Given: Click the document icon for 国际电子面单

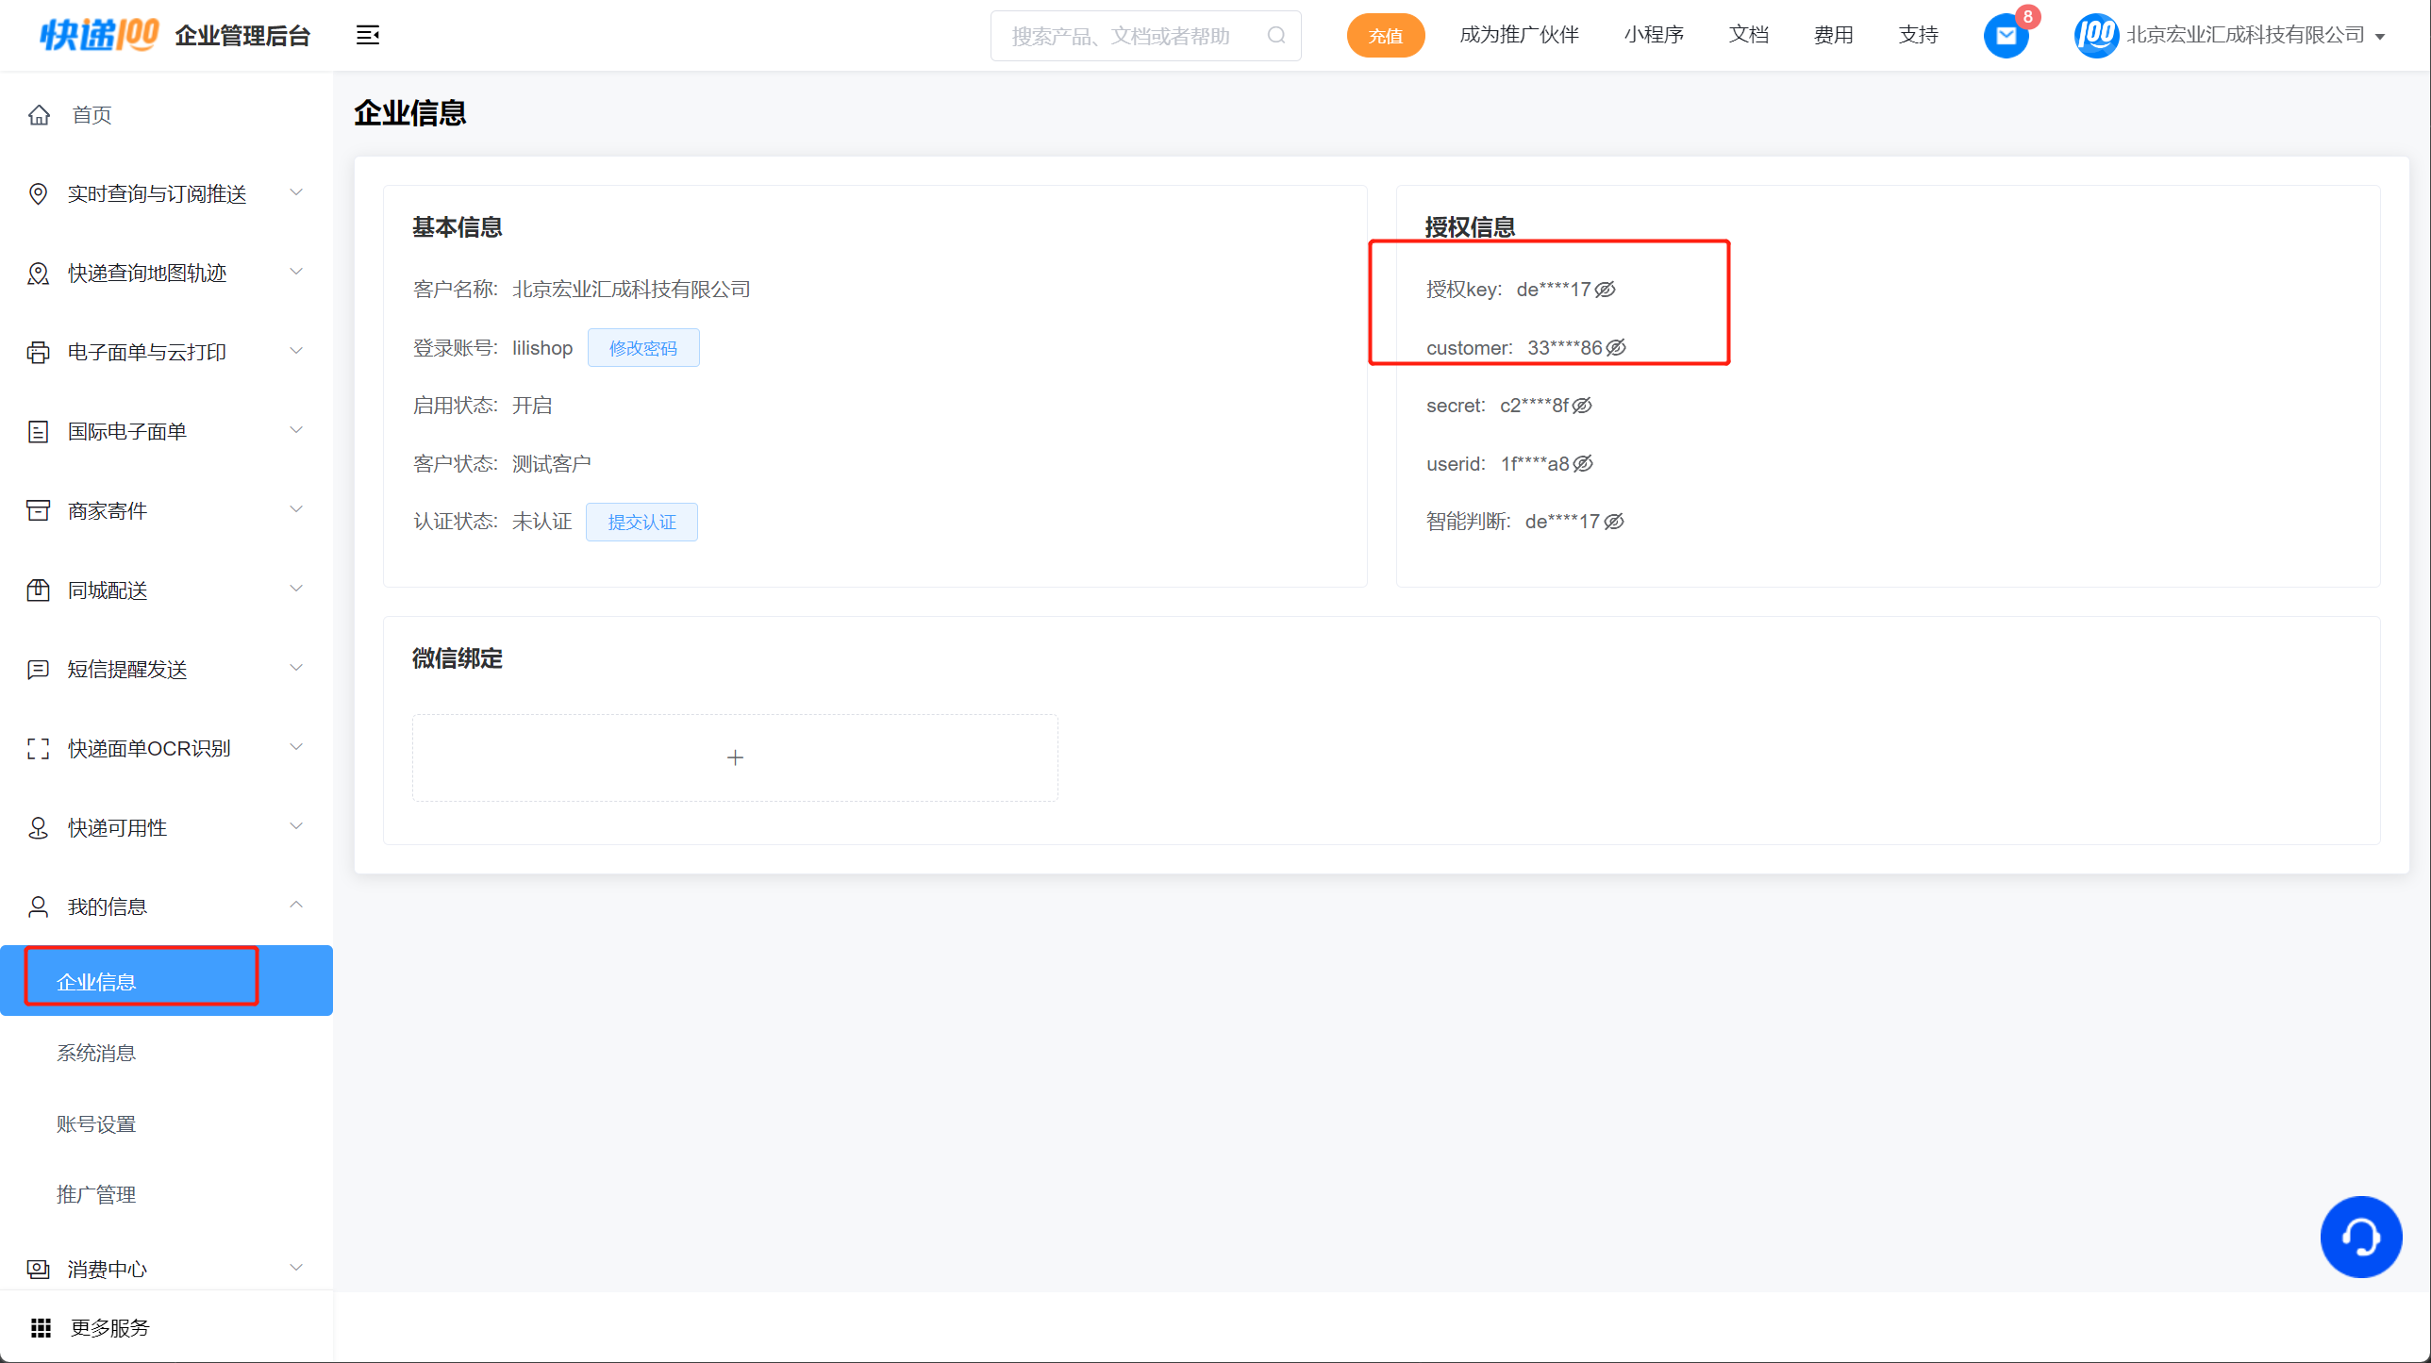Looking at the screenshot, I should tap(39, 431).
